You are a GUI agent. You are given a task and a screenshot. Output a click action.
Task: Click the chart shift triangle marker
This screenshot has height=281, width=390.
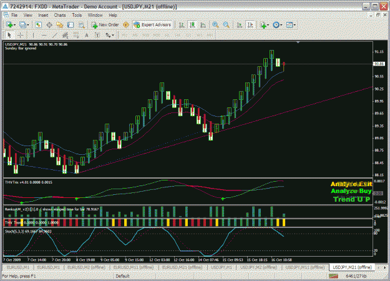[298, 42]
